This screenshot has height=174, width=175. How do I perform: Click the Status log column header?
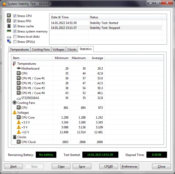point(125,17)
